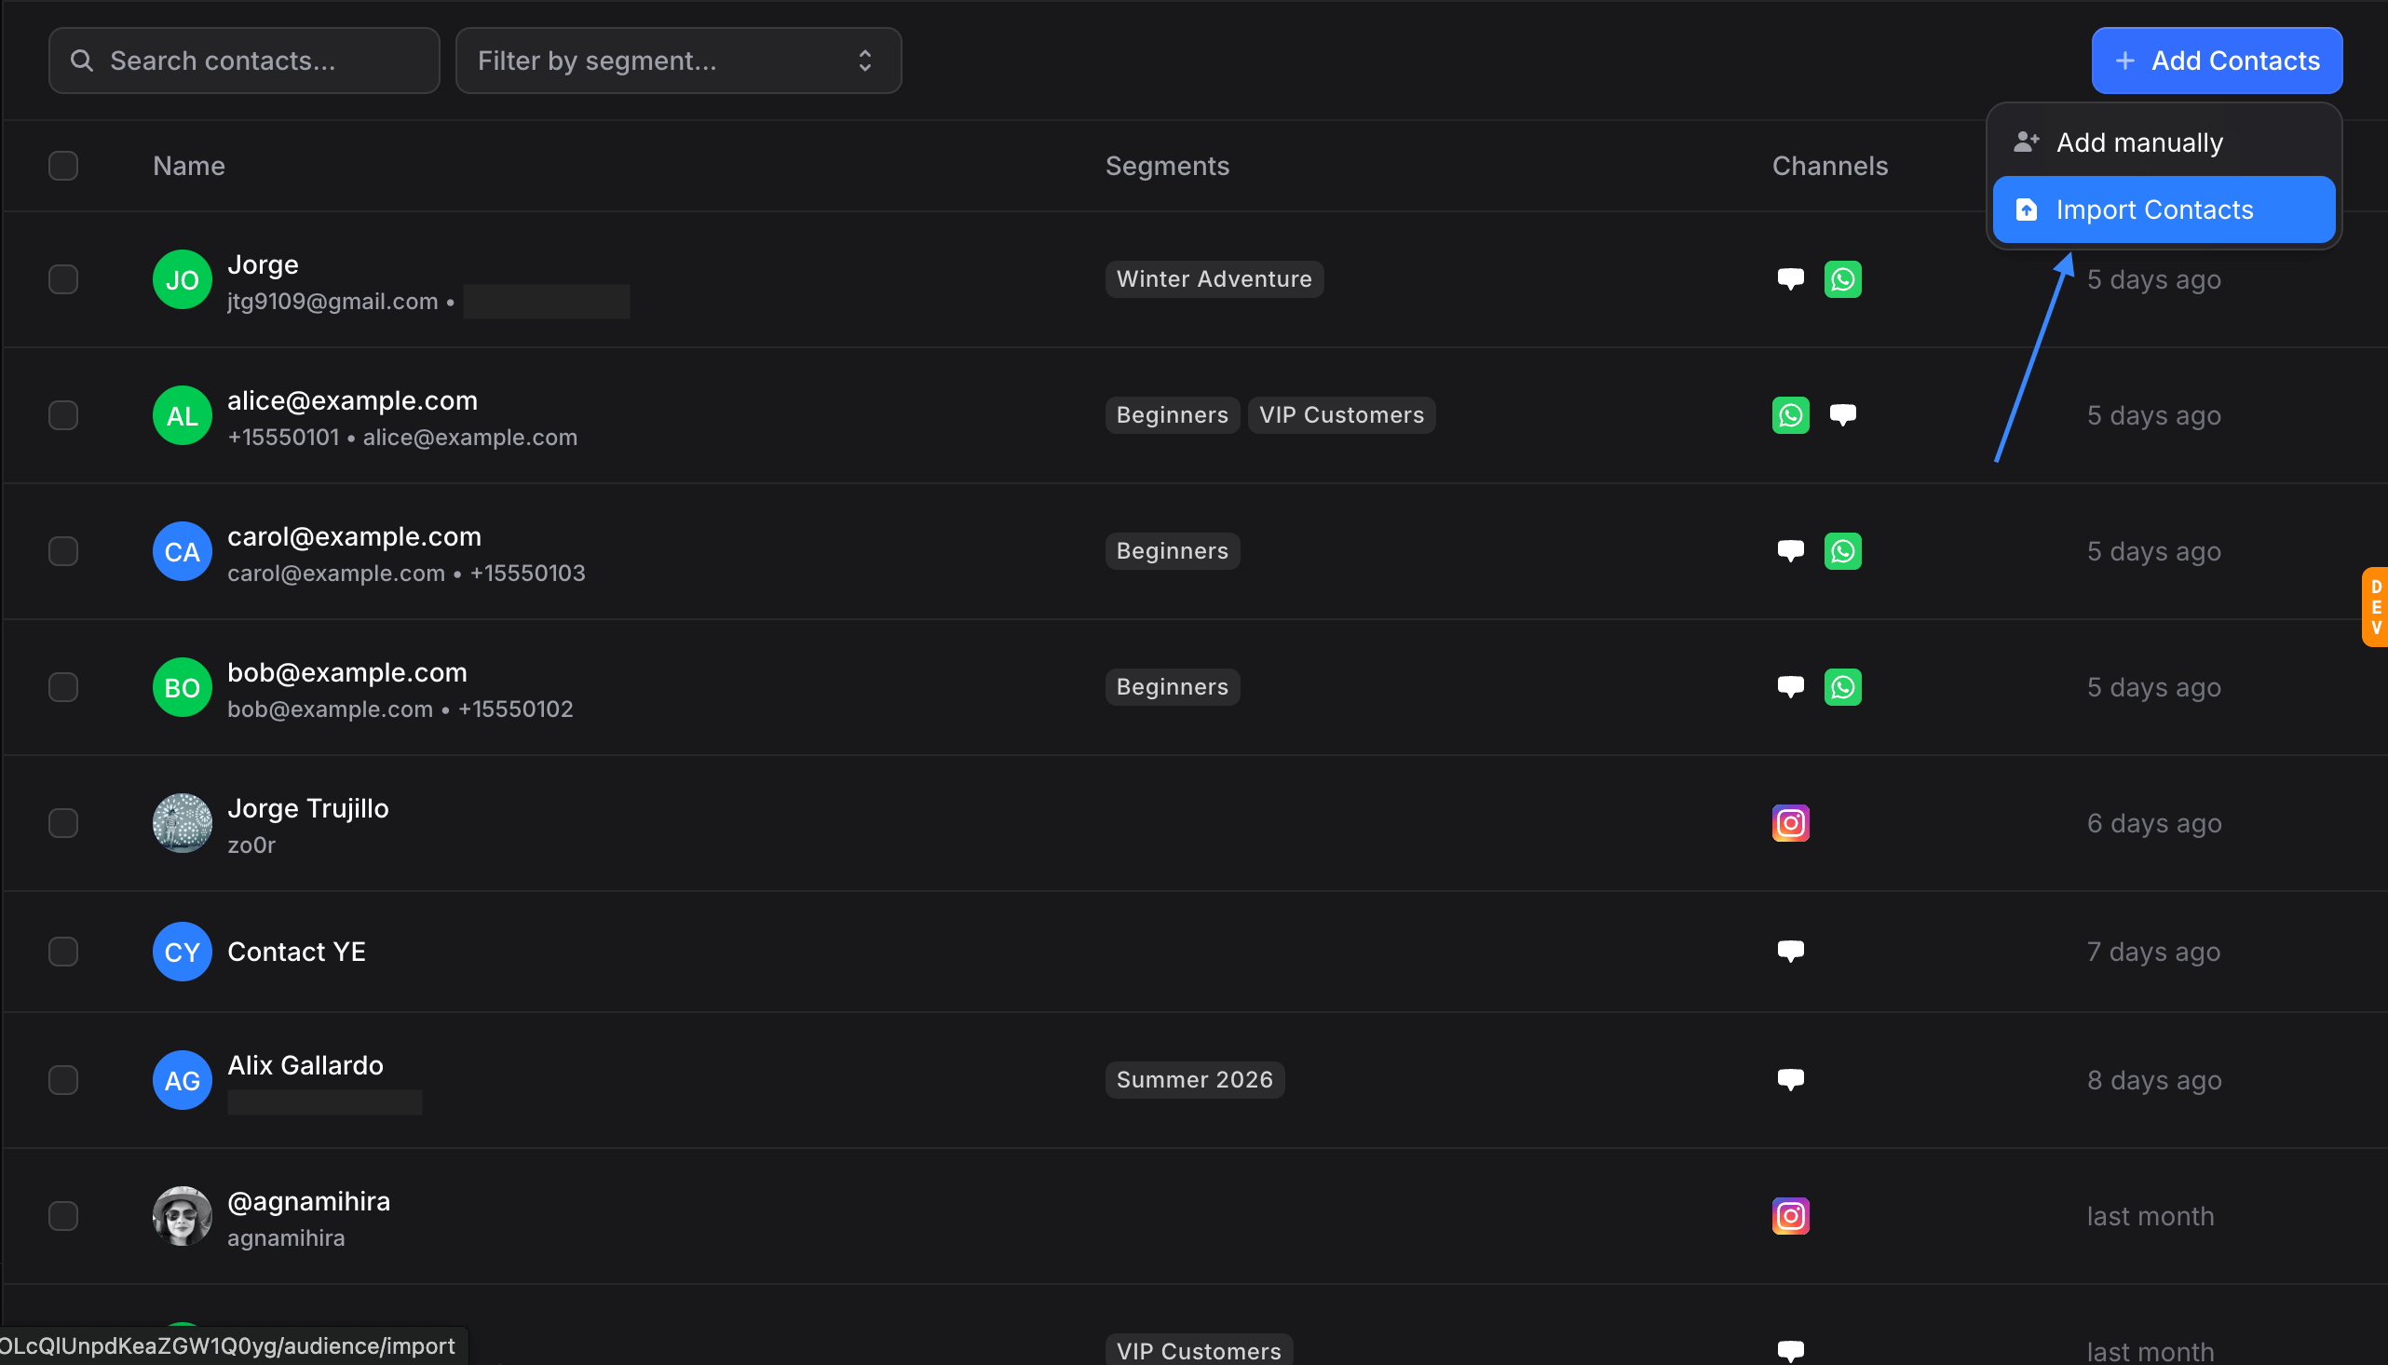Click the WhatsApp icon for bob@example.com
Screen dimensions: 2388x1365
click(x=1842, y=686)
